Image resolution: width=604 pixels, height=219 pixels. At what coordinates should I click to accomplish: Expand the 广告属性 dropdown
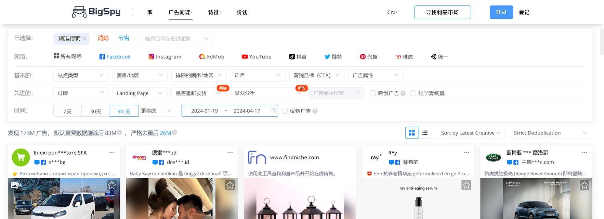pos(376,75)
